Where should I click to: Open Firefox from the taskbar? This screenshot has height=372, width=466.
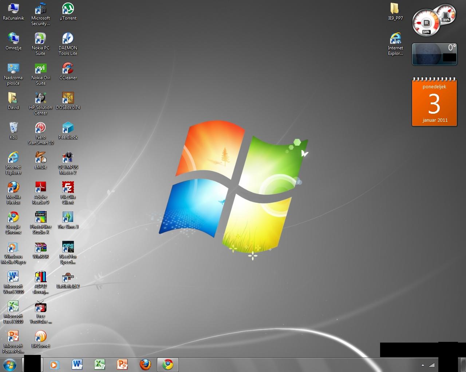click(x=145, y=364)
